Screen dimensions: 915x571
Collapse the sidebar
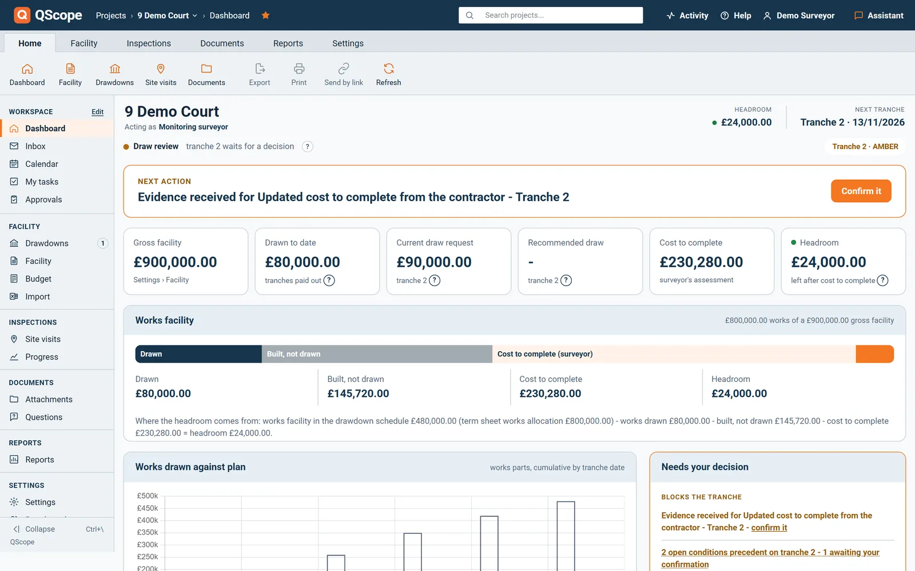34,529
